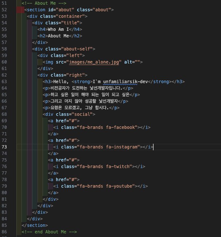Click the '<!-- end About Me -->' comment
Screen dimensions: 221x237
[49, 232]
